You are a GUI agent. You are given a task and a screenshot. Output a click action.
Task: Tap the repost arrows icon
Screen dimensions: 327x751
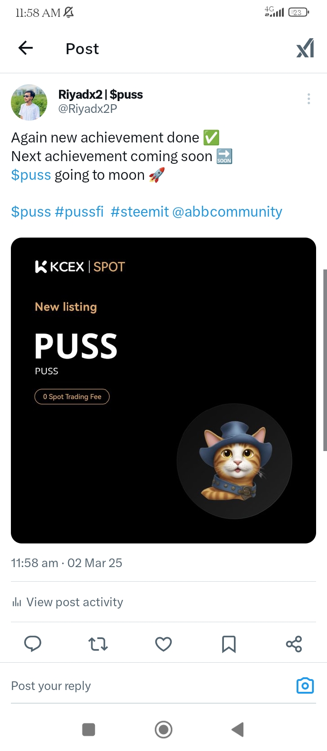tap(98, 644)
